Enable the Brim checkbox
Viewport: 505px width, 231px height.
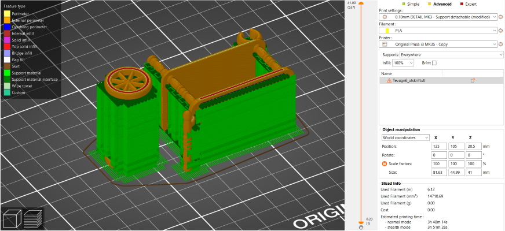click(434, 62)
